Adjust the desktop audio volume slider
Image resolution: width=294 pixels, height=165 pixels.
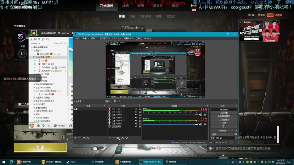pyautogui.click(x=170, y=124)
